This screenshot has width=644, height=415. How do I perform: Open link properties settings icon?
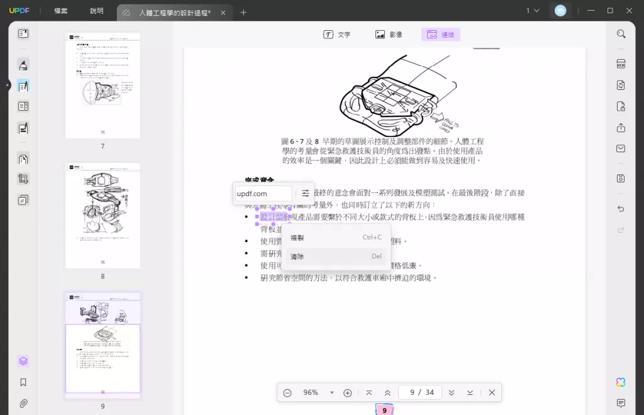click(x=306, y=193)
